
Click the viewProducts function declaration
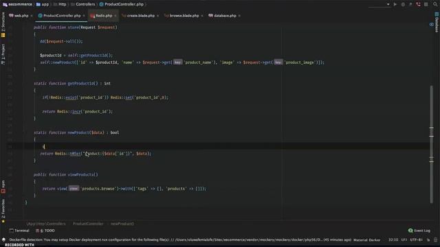click(82, 174)
